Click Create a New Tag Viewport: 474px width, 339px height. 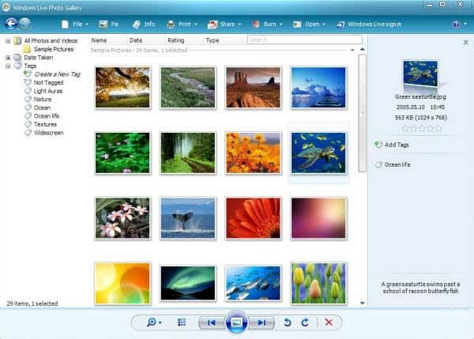click(53, 74)
